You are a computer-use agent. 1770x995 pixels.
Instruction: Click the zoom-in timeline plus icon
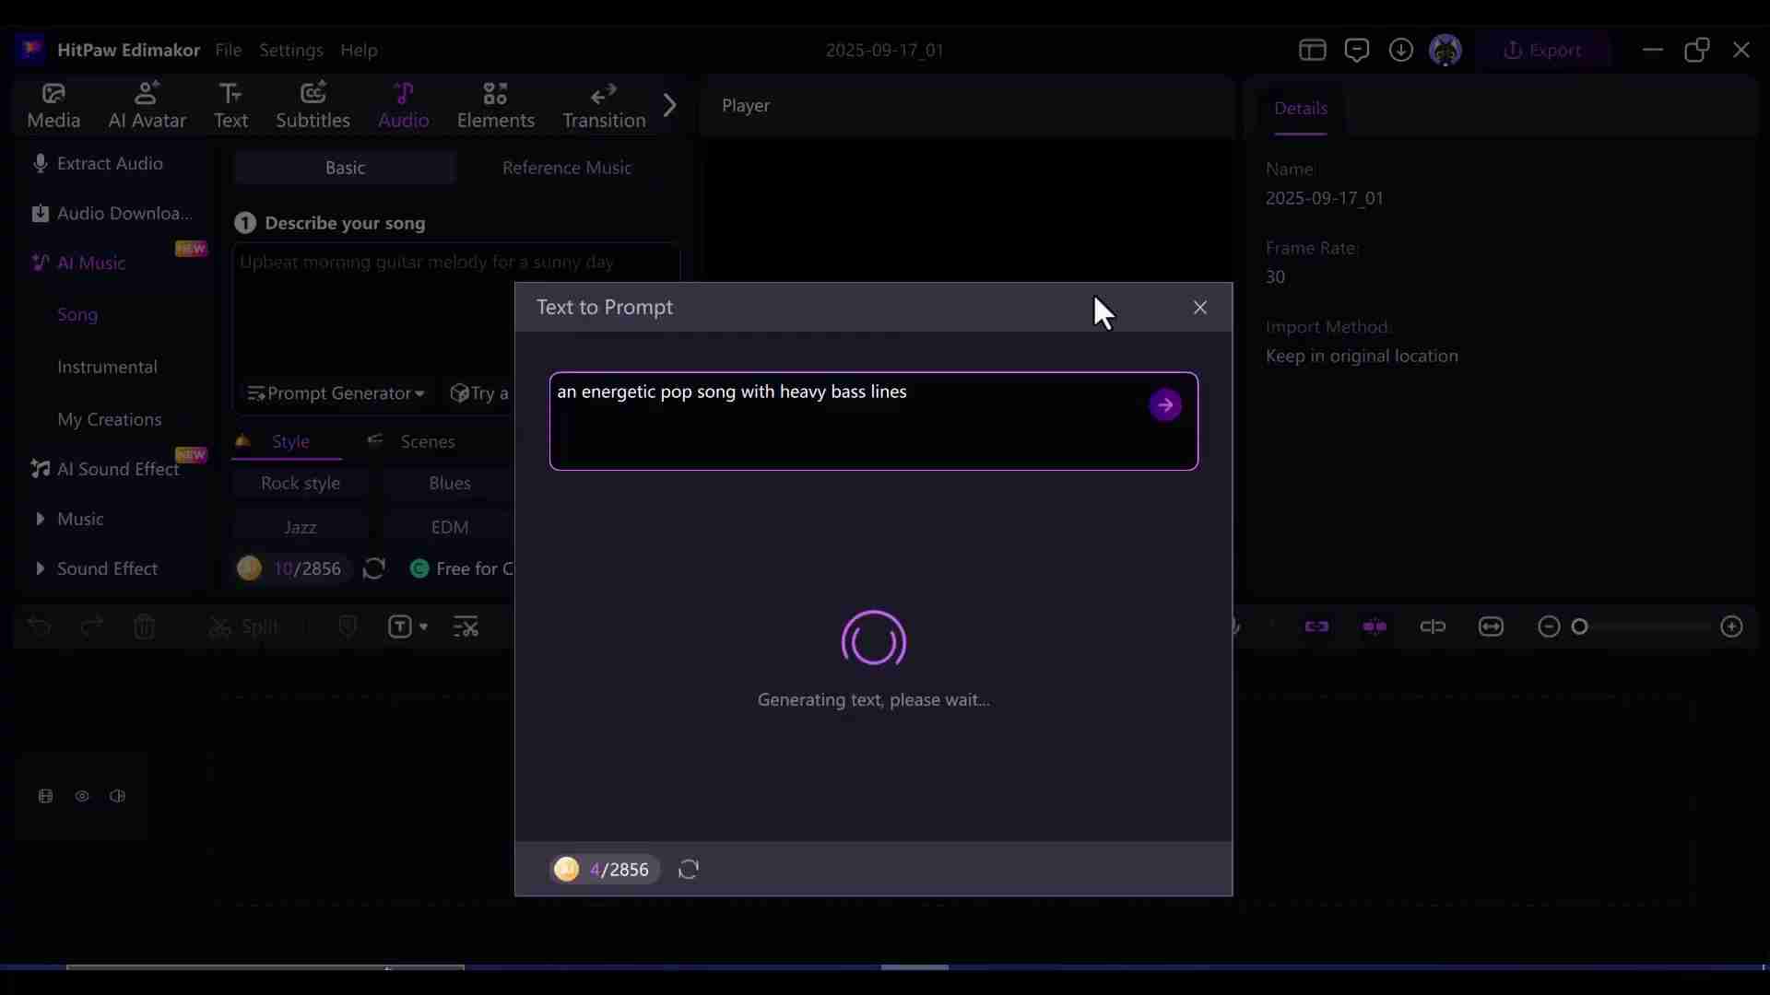pos(1731,627)
